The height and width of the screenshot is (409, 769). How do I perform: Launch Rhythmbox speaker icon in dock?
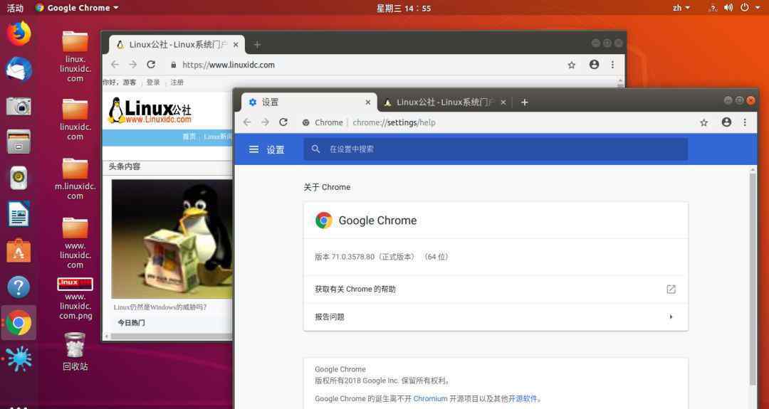point(19,179)
